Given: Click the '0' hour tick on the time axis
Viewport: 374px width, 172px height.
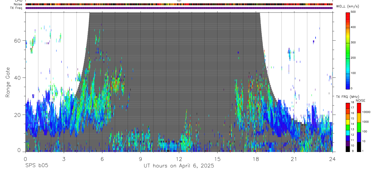Looking at the screenshot, I should 25,159.
